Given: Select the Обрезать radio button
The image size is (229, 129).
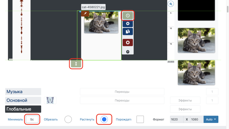Looking at the screenshot, I should pyautogui.click(x=68, y=119).
